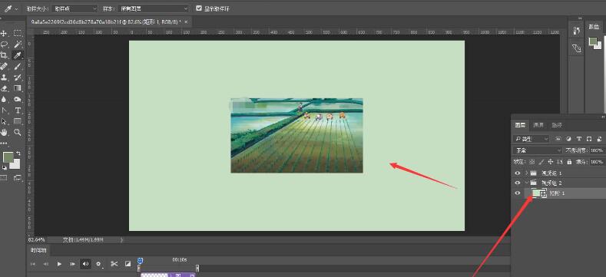Mute the timeline audio playback
Screen dimensions: 606x277
click(85, 264)
